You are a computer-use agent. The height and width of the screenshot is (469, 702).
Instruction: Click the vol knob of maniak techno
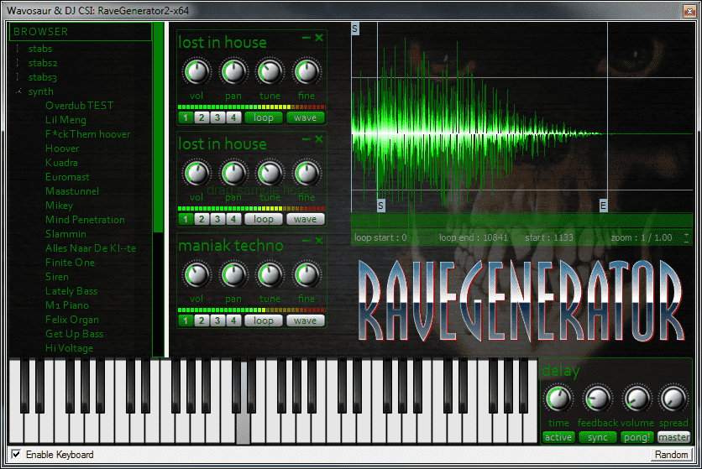[x=196, y=275]
